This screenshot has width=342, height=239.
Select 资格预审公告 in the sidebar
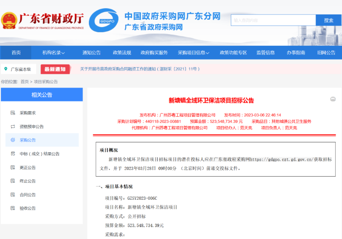32,127
